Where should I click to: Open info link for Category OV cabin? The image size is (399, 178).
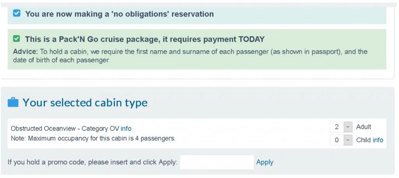(x=126, y=128)
